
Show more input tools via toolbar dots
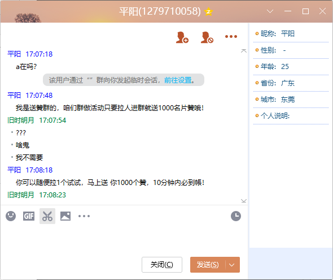point(84,216)
